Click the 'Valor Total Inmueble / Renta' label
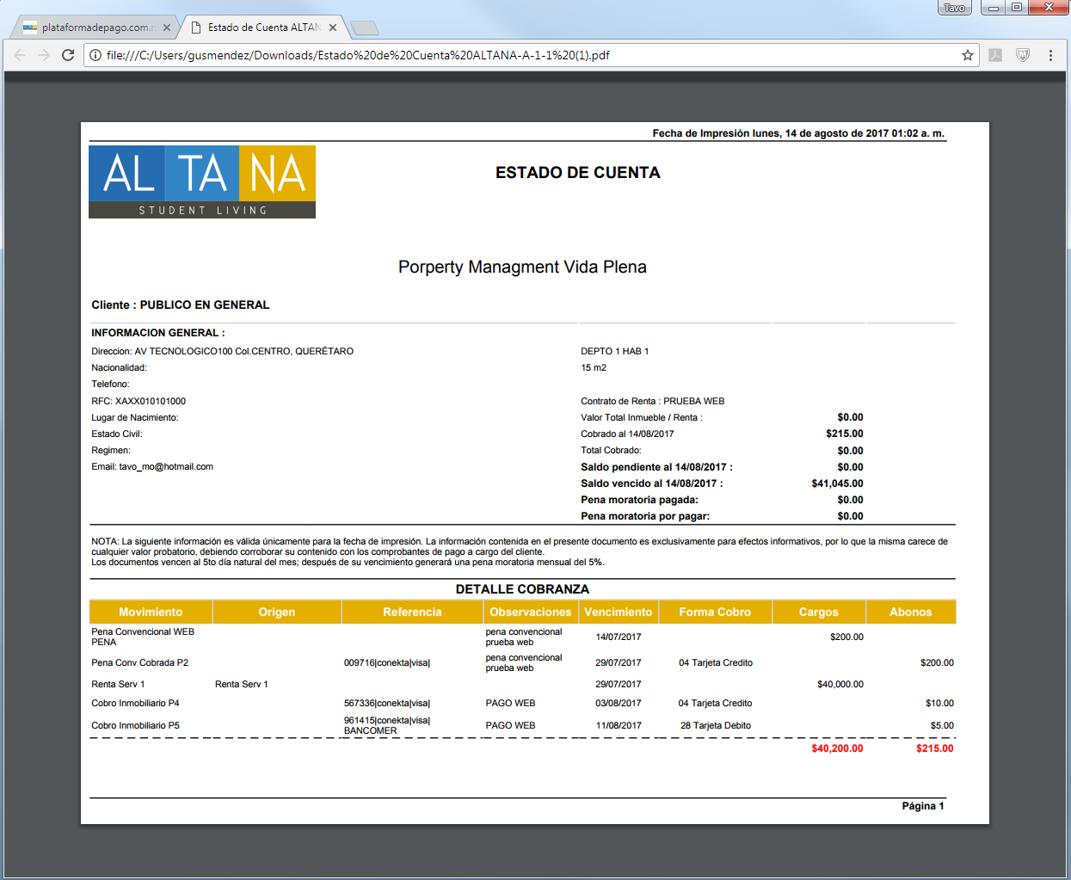The image size is (1071, 880). (642, 417)
